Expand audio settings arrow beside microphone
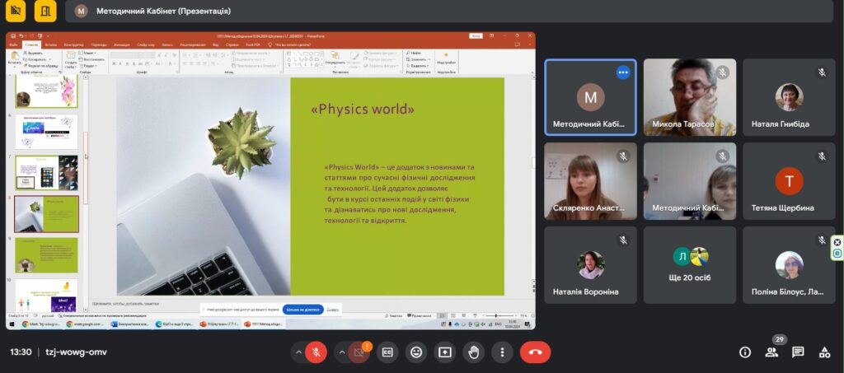Screen dimensions: 844x373 pos(298,352)
